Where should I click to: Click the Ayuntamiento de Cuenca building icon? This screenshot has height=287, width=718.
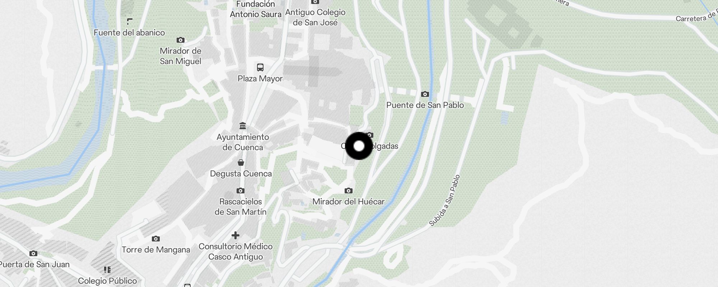click(243, 126)
